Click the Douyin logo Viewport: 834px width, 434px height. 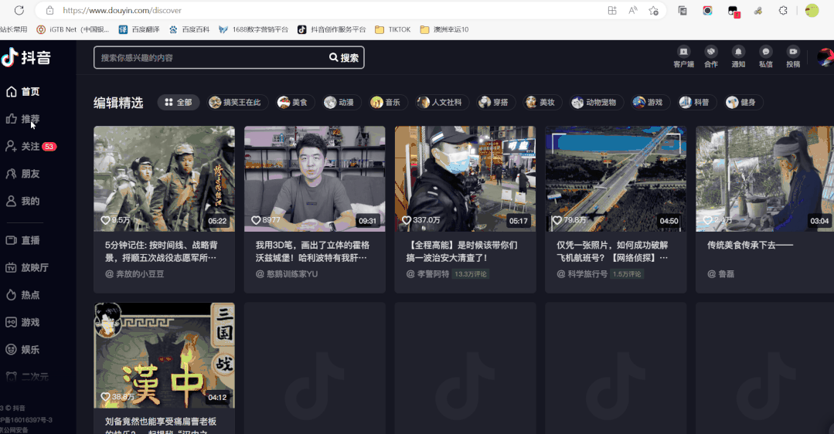tap(26, 57)
